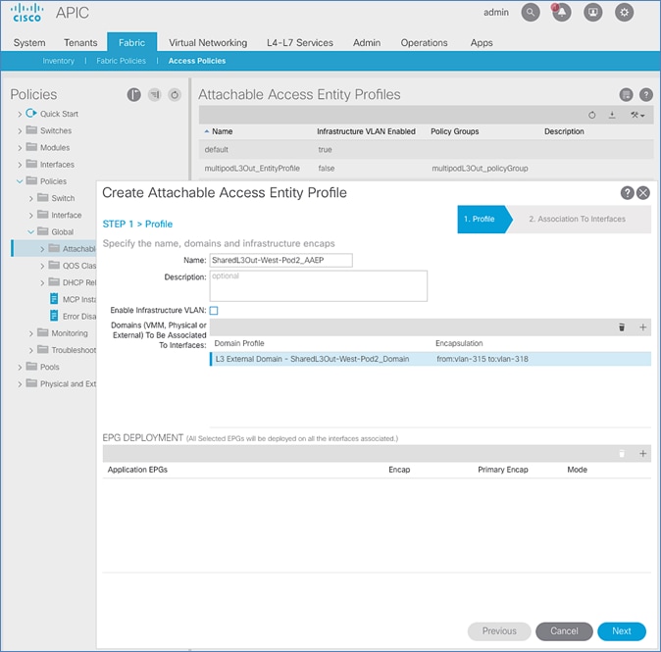Click the second Policies pane toolbar icon
The width and height of the screenshot is (661, 652).
[155, 94]
